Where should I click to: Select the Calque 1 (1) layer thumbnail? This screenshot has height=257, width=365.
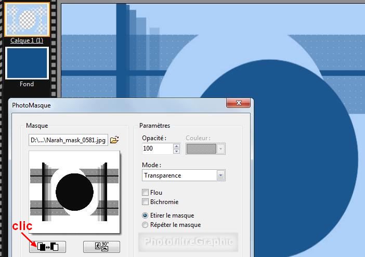click(x=27, y=19)
